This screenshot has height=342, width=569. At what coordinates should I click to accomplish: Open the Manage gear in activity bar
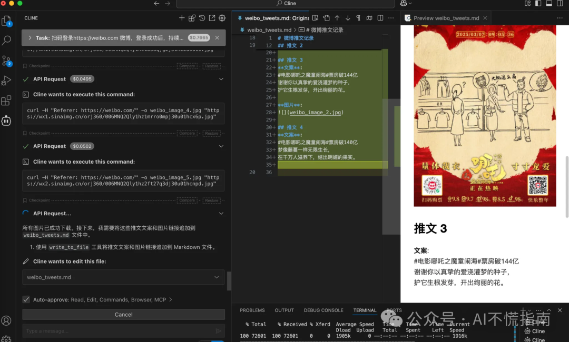6,339
